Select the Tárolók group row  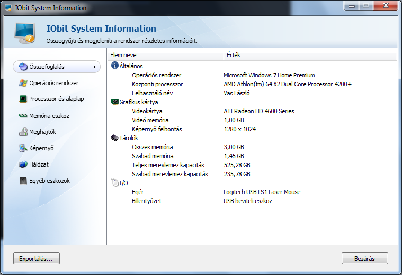(252, 138)
